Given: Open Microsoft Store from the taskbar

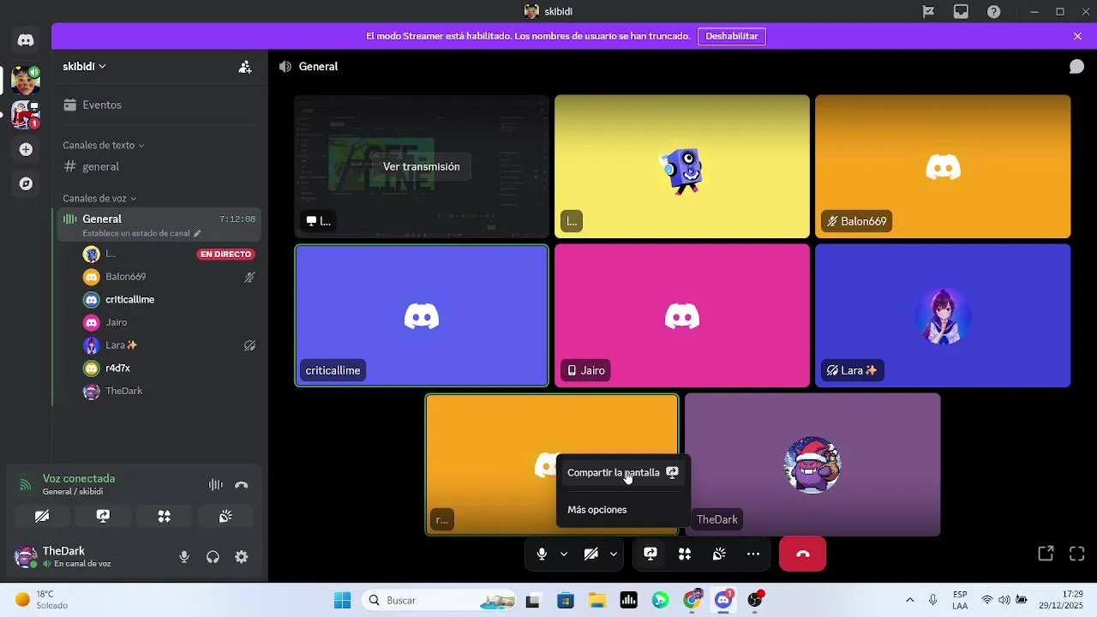Looking at the screenshot, I should click(x=565, y=600).
